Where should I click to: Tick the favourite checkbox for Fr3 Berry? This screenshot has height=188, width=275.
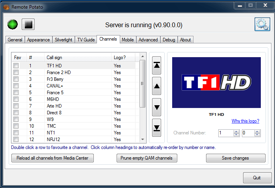click(16, 79)
